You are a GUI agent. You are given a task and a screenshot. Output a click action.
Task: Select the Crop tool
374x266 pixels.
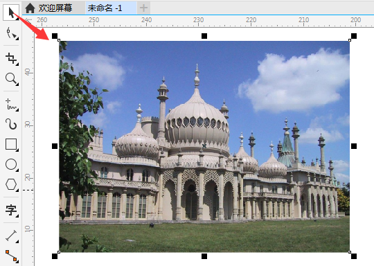coord(11,59)
